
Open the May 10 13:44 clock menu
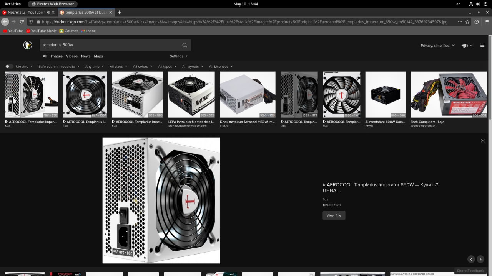click(x=246, y=4)
